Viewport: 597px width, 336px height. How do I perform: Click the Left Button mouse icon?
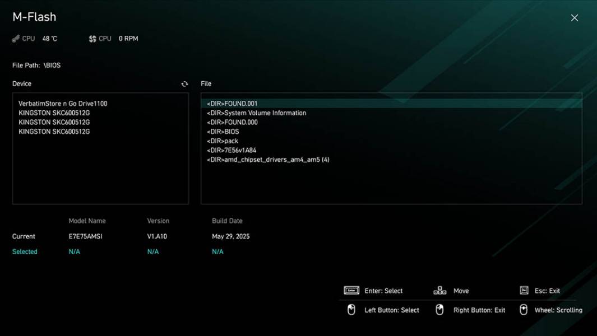tap(351, 310)
